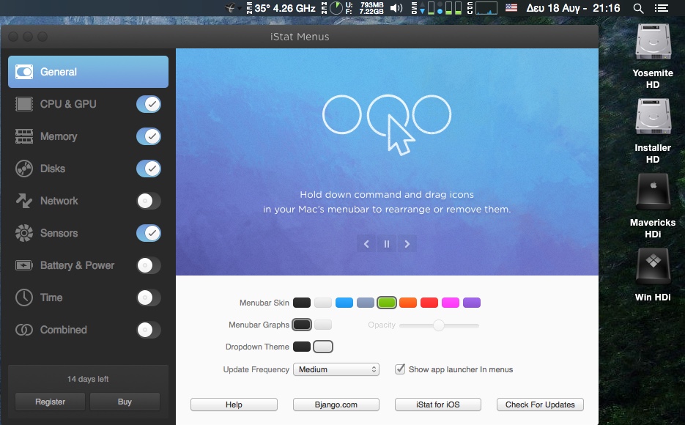The width and height of the screenshot is (685, 425).
Task: Select the Installer HD drive icon
Action: click(653, 117)
